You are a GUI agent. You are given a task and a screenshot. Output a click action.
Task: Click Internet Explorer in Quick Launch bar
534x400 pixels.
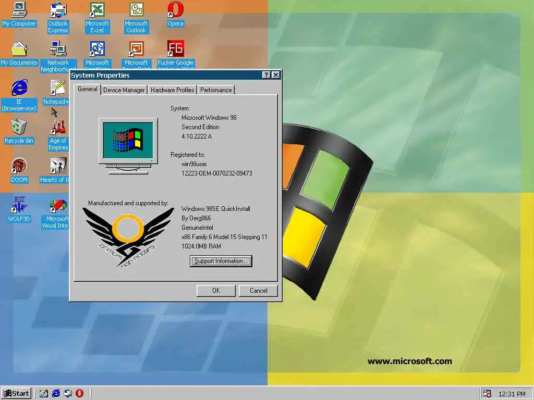coord(56,393)
